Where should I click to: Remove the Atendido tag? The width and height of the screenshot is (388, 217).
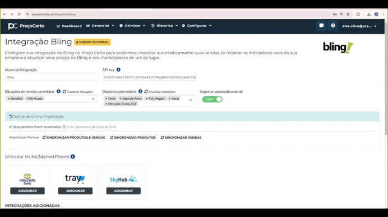[8, 98]
